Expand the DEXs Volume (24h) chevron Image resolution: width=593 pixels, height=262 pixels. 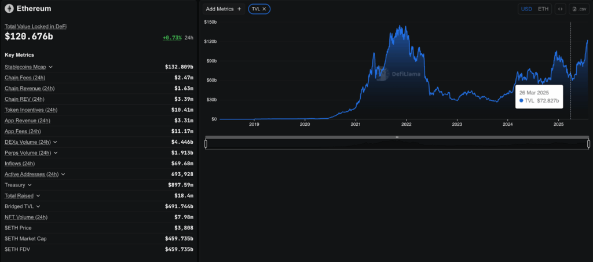tap(55, 142)
